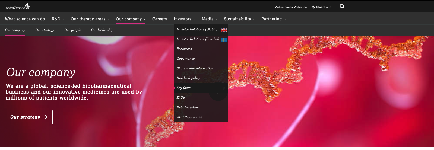Open the Sustainability dropdown

coord(239,19)
